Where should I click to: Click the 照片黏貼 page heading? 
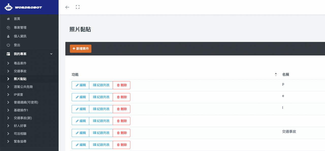pyautogui.click(x=80, y=29)
